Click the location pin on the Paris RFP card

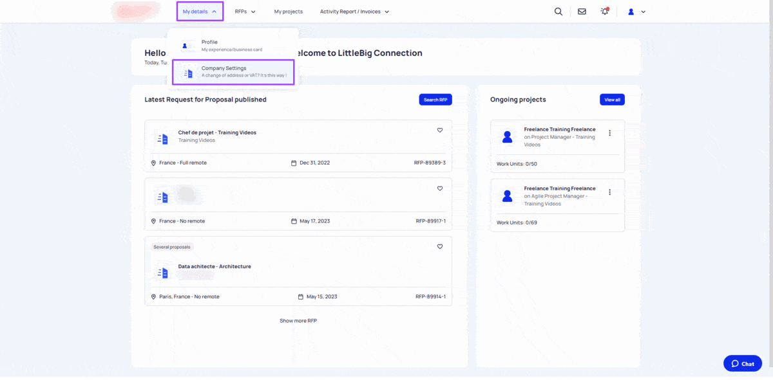click(155, 296)
